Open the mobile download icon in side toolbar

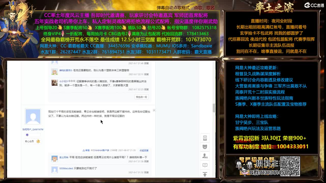[x=205, y=138]
